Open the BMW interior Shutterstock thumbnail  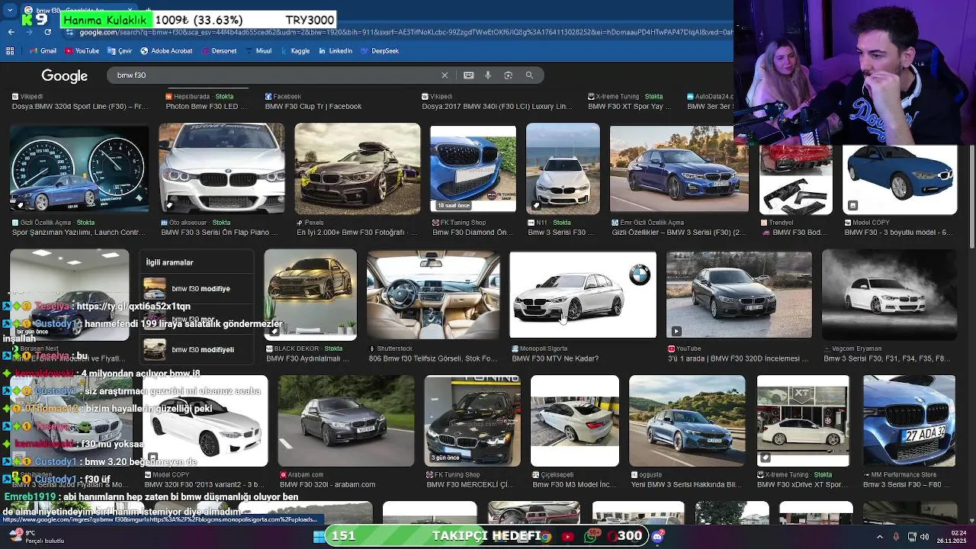tap(433, 294)
